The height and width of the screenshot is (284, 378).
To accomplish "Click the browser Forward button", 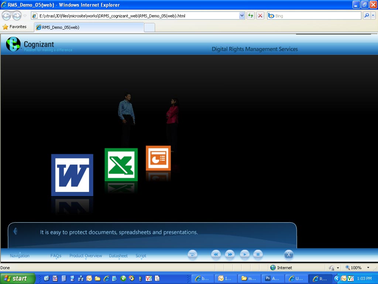I will click(17, 16).
